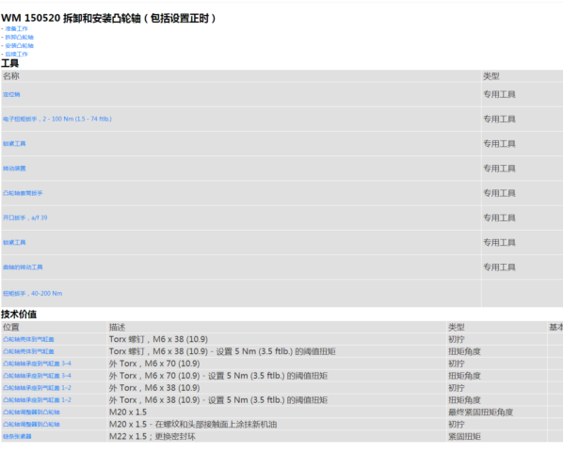Jump to the 拆卸凸轮轴 section

coord(19,38)
